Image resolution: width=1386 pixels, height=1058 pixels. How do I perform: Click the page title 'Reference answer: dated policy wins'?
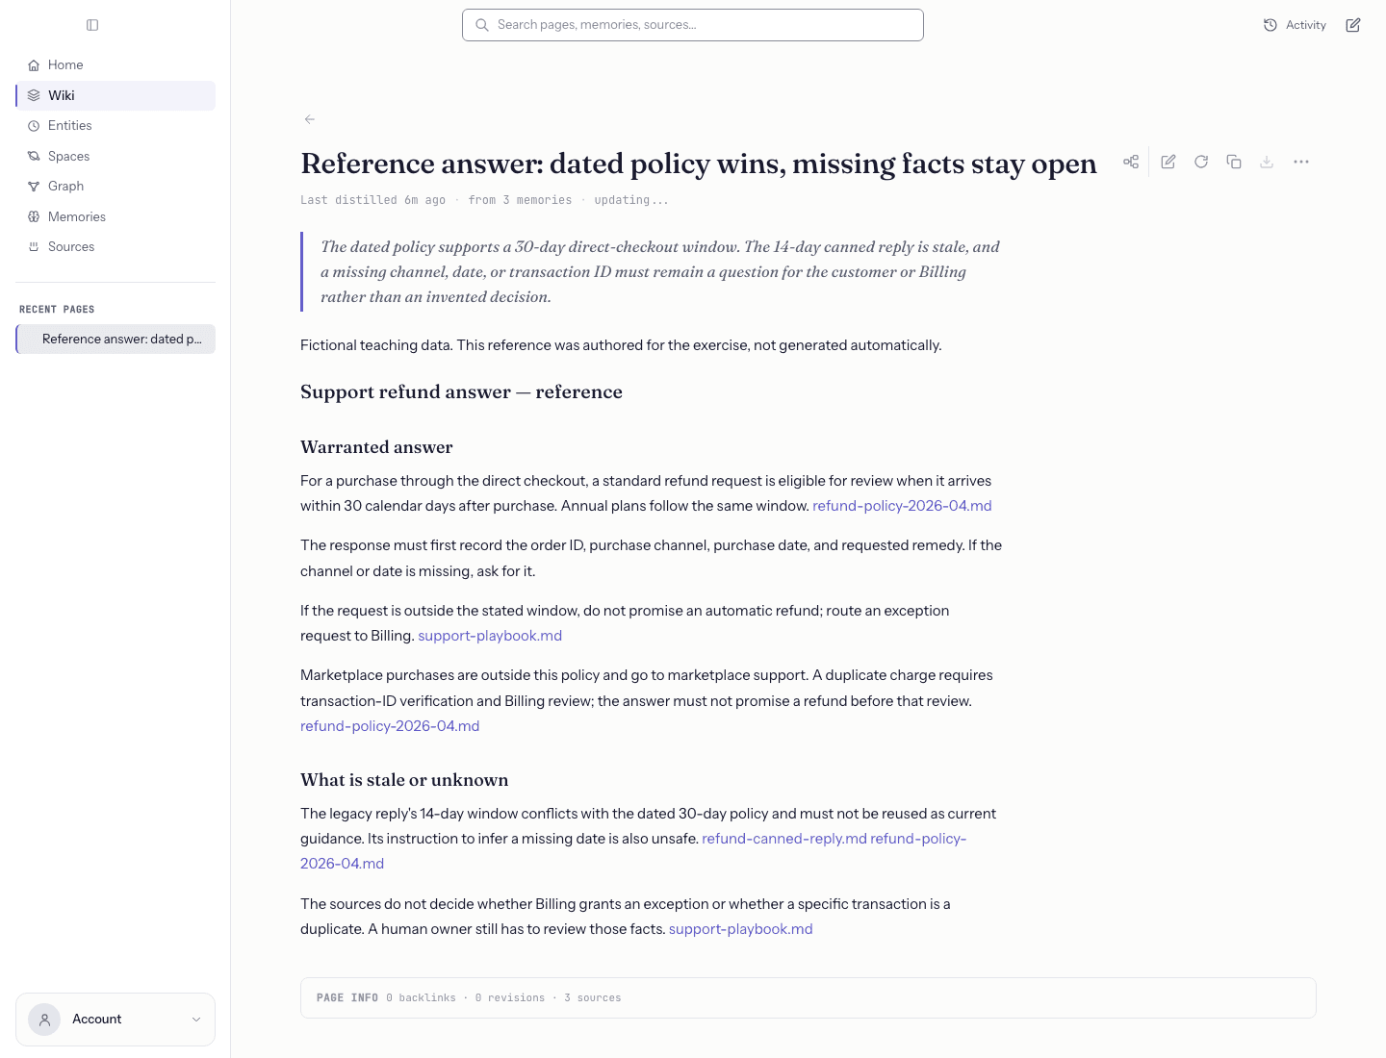click(x=699, y=164)
